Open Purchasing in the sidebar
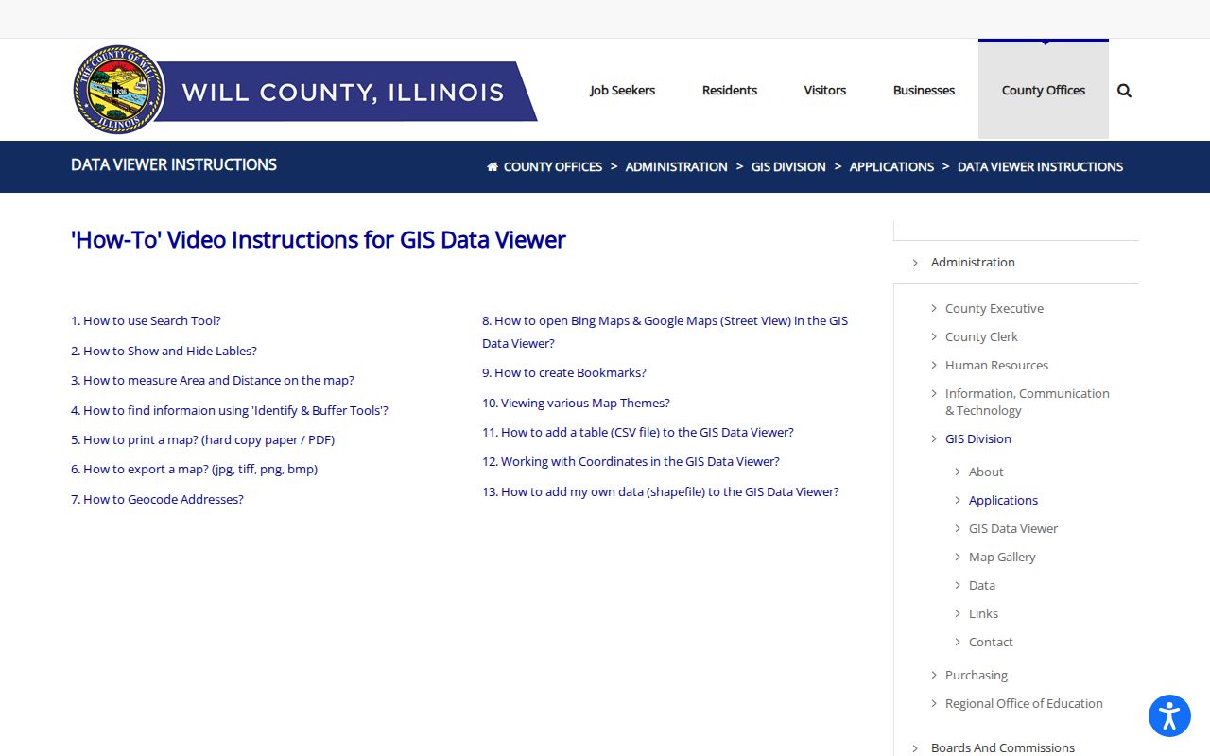The width and height of the screenshot is (1210, 756). 977,675
